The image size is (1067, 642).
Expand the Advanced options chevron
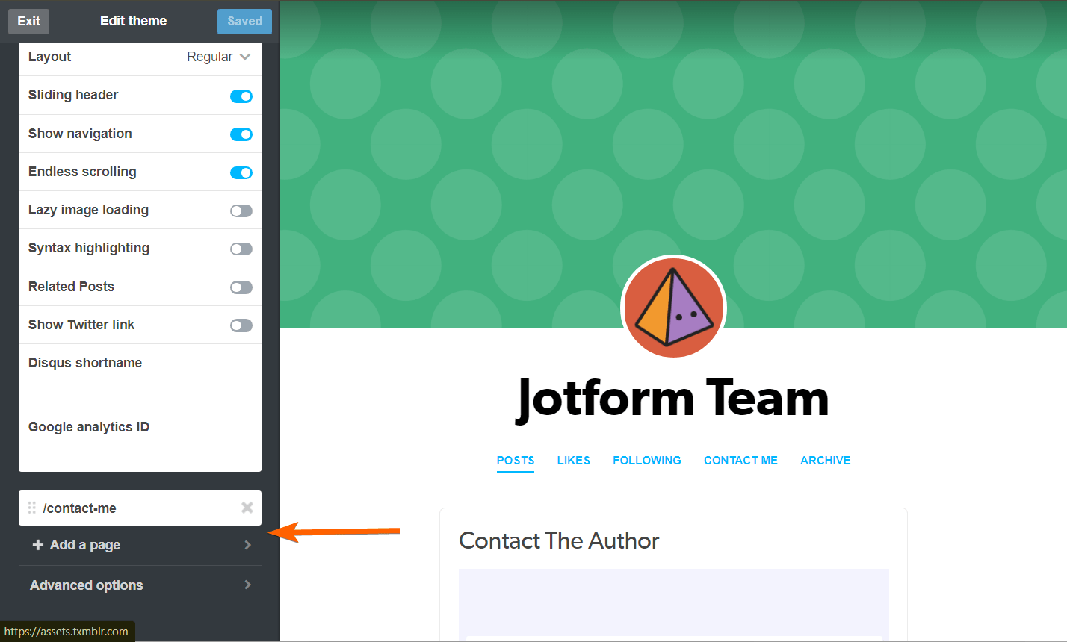(247, 585)
